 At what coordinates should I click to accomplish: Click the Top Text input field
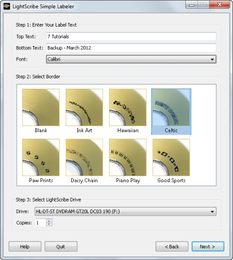[x=131, y=37]
